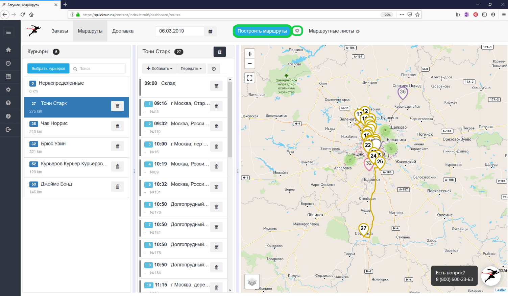The width and height of the screenshot is (508, 296).
Task: Zoom in on the map
Action: click(250, 54)
